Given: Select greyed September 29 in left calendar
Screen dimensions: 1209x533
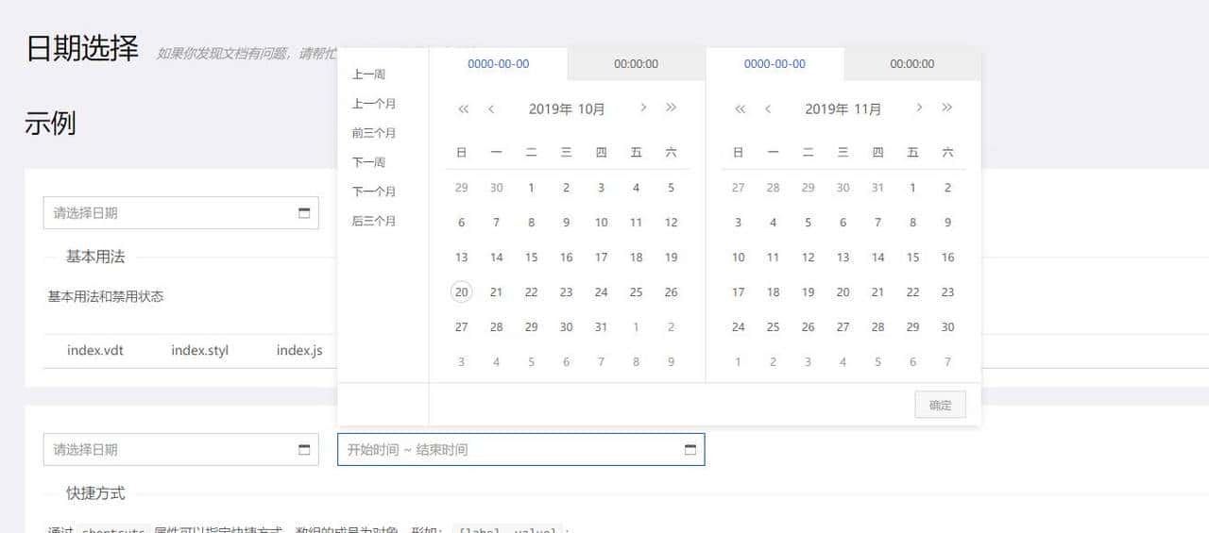Looking at the screenshot, I should pyautogui.click(x=462, y=188).
